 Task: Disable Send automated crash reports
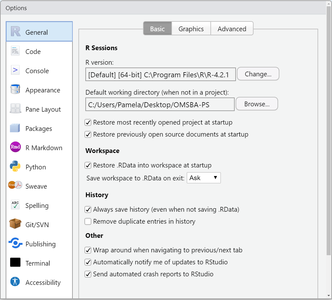pyautogui.click(x=88, y=274)
